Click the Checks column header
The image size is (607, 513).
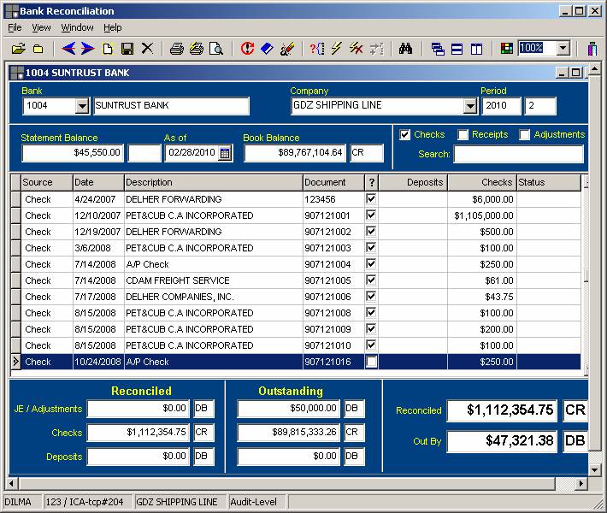coord(481,182)
